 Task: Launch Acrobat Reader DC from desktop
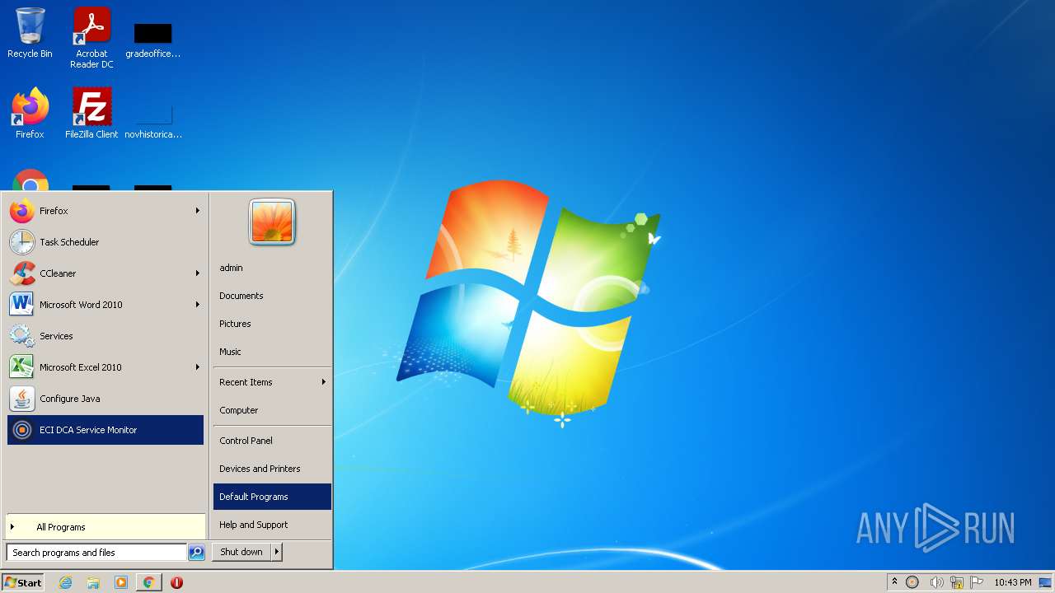click(91, 38)
